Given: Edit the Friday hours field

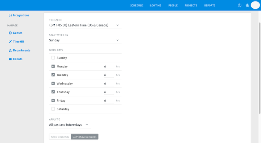Looking at the screenshot, I should pyautogui.click(x=109, y=101).
